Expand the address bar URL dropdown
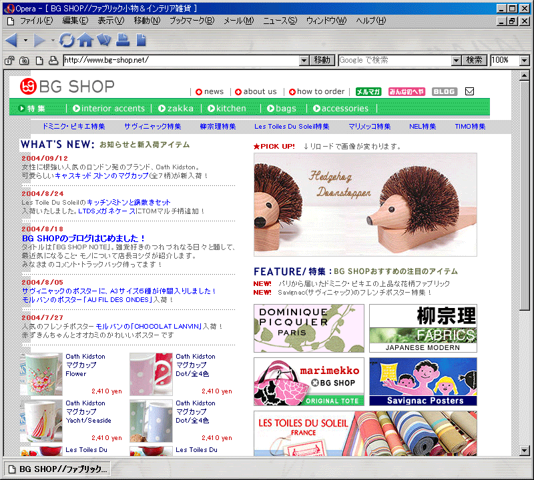Screen dimensions: 534x480 [x=304, y=61]
